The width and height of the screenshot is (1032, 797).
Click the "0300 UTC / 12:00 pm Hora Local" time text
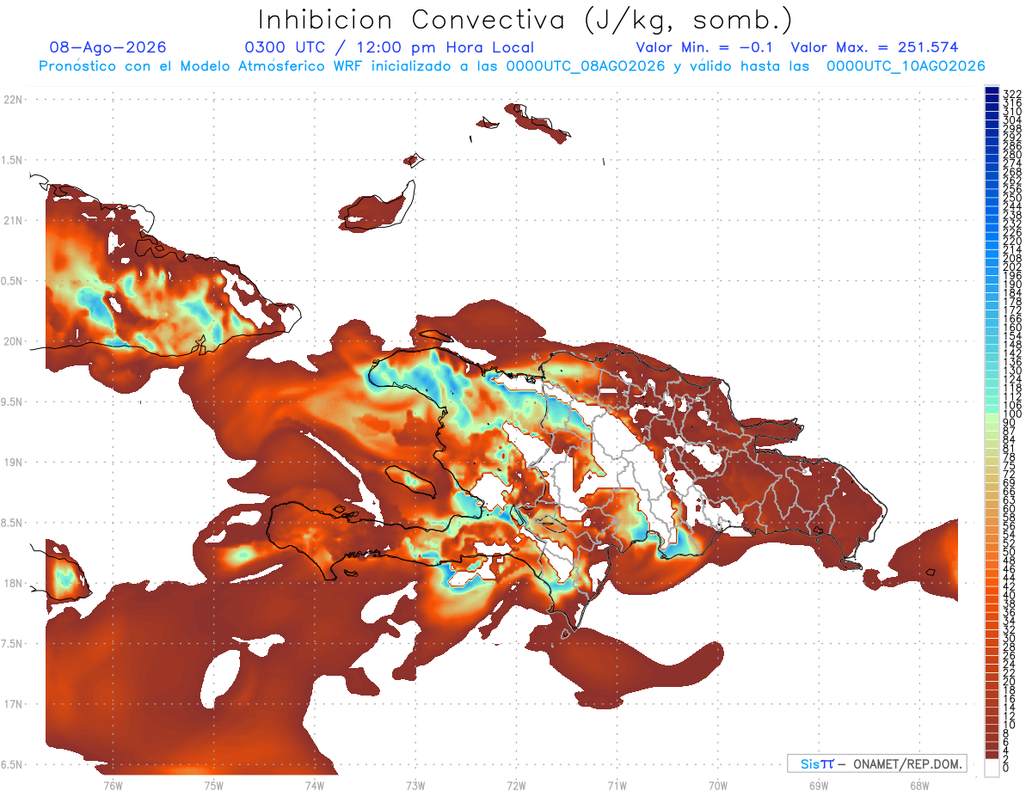click(x=390, y=47)
